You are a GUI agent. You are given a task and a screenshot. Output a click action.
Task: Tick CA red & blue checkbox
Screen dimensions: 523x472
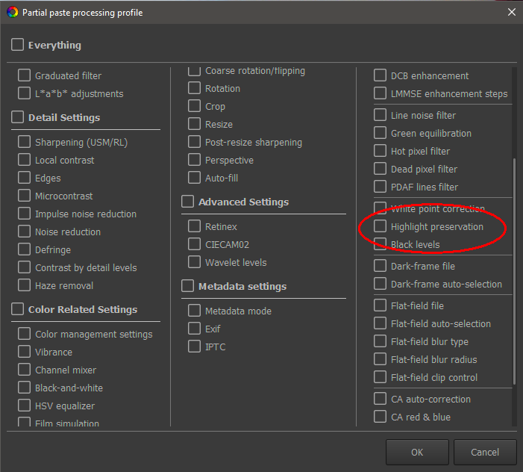(380, 417)
